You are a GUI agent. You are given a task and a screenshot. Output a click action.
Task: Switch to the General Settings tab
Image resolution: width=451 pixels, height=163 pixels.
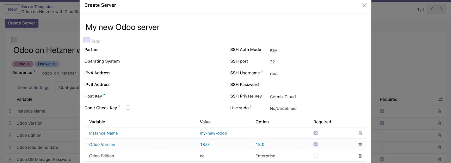33,87
